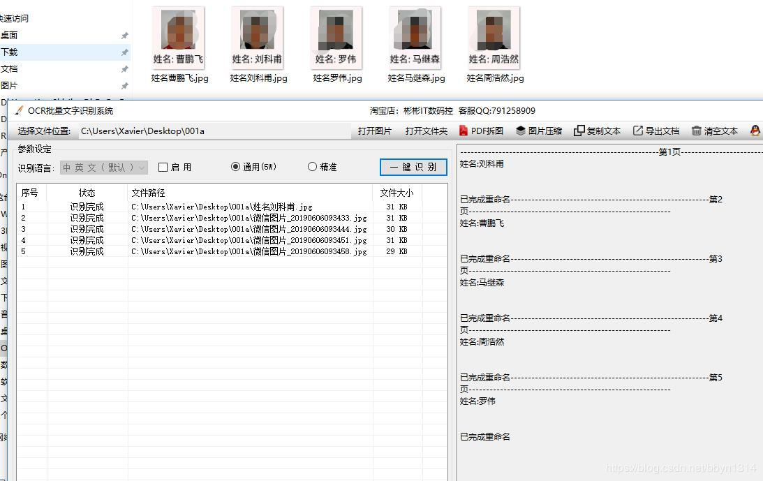Click result text 姓名:刘科甫 in output panel
This screenshot has height=481, width=763.
(482, 164)
